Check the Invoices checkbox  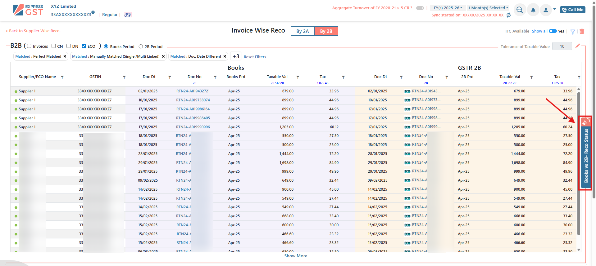(x=29, y=46)
